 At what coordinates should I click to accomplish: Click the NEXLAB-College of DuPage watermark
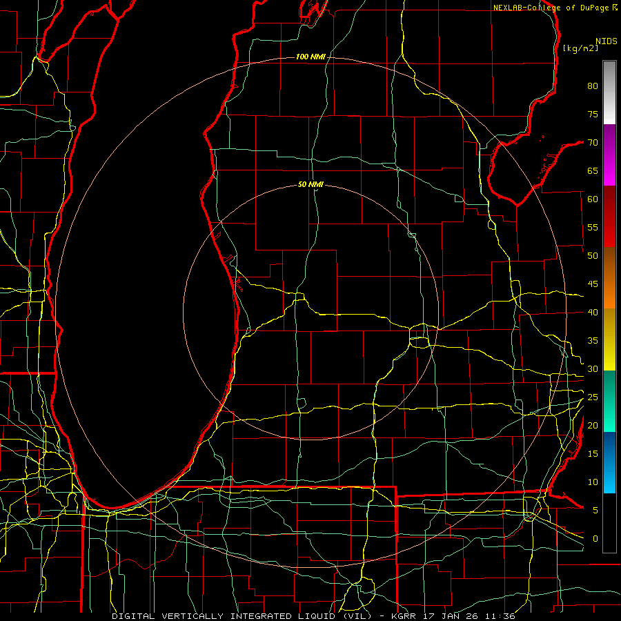coord(555,8)
